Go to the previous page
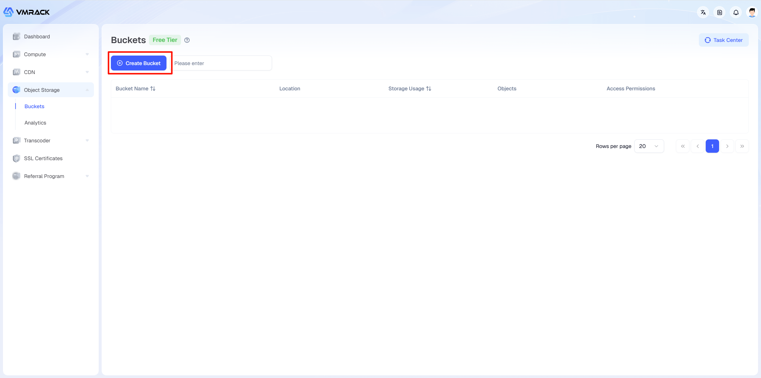761x378 pixels. point(698,146)
